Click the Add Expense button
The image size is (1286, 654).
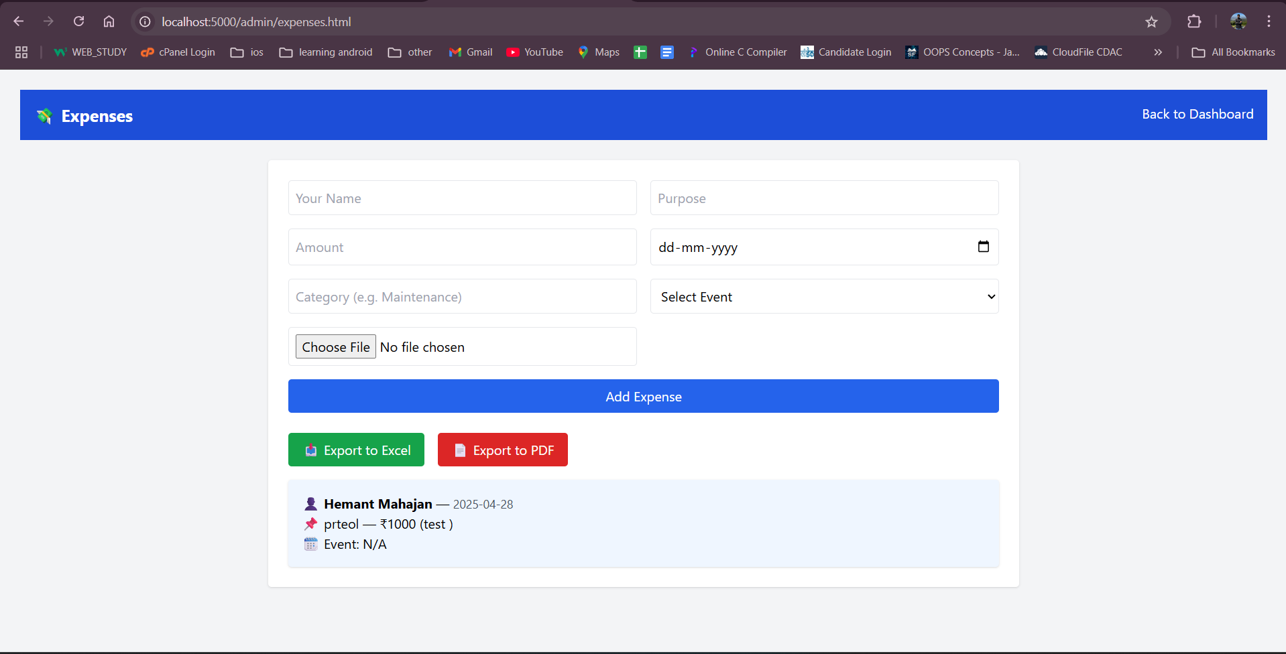643,396
